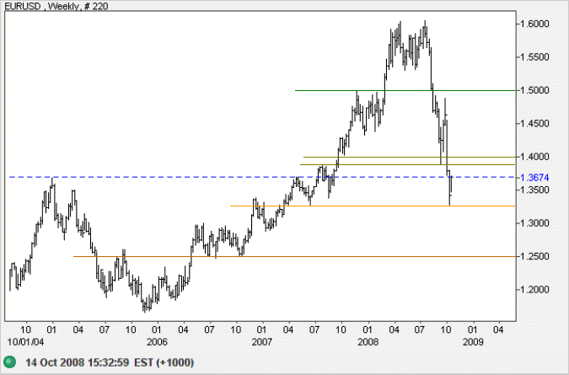This screenshot has height=375, width=569.
Task: Select the light orange line near 1.3250
Action: [373, 206]
